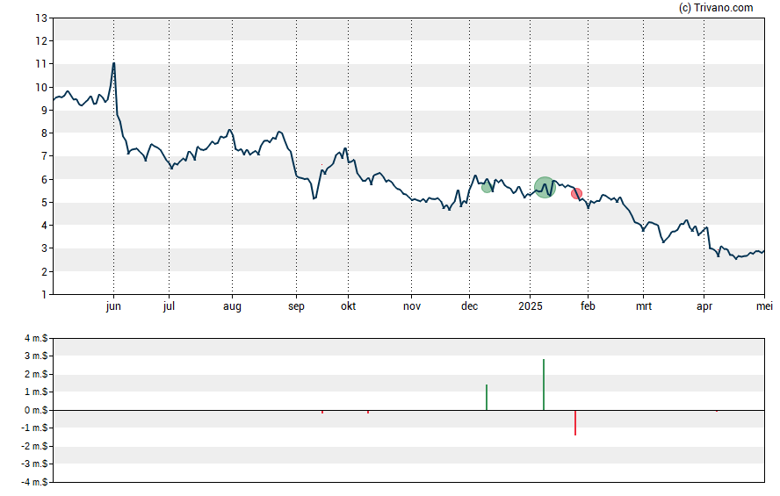Screen dimensions: 780x496
Task: Click the 'apr' x-axis label
Action: point(704,306)
